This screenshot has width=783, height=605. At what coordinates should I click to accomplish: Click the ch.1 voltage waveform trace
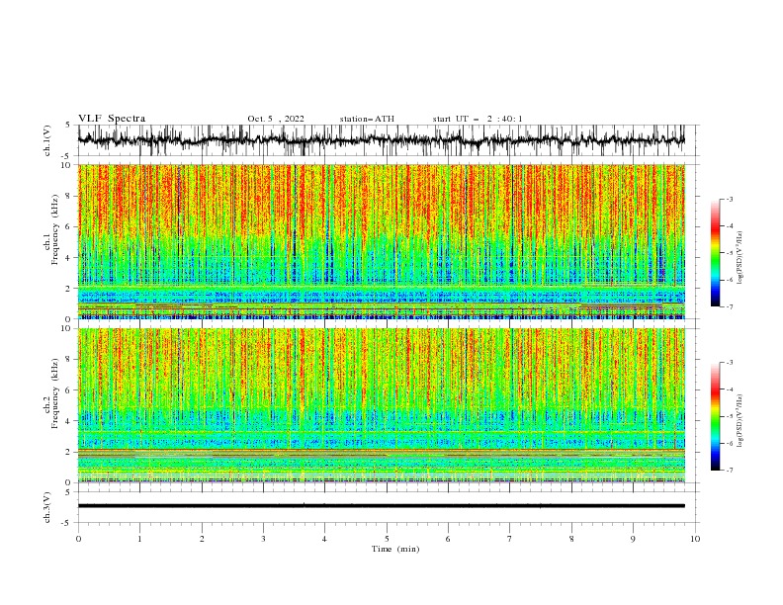382,140
